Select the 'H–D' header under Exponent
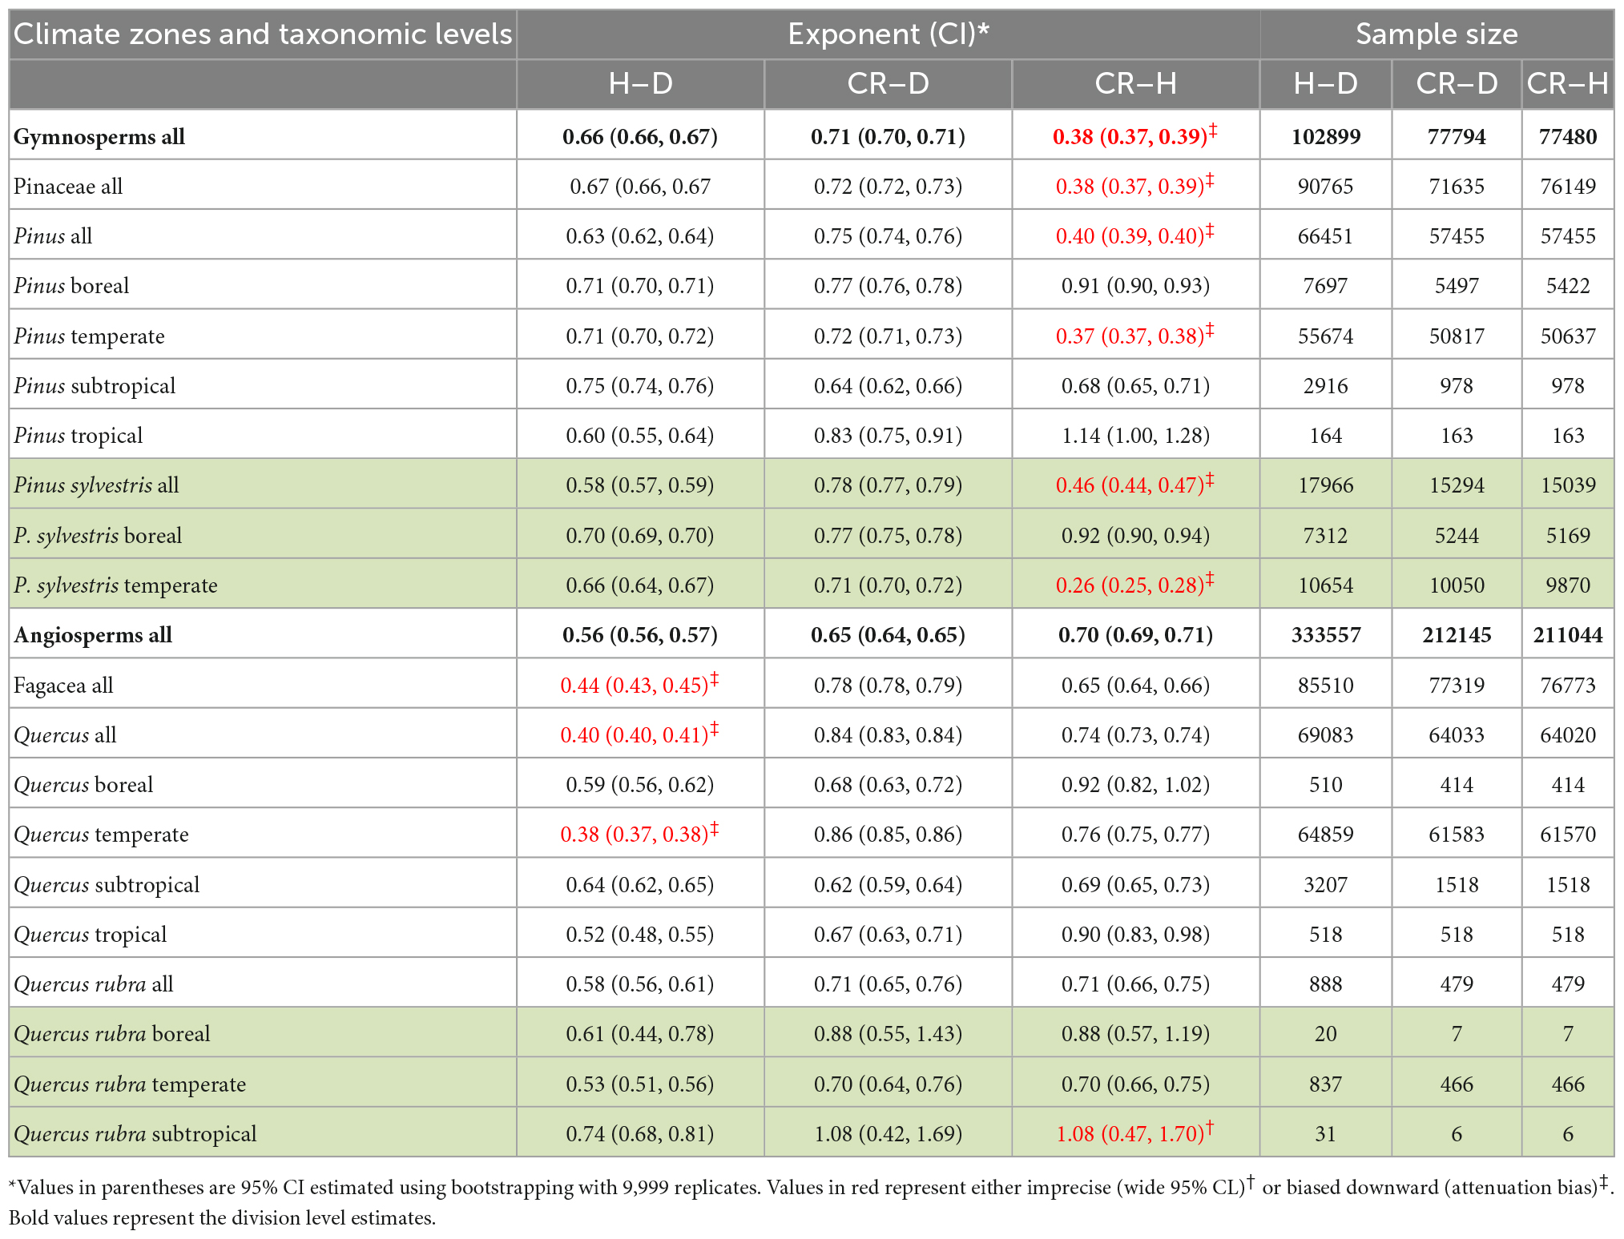The width and height of the screenshot is (1624, 1239). (x=640, y=84)
